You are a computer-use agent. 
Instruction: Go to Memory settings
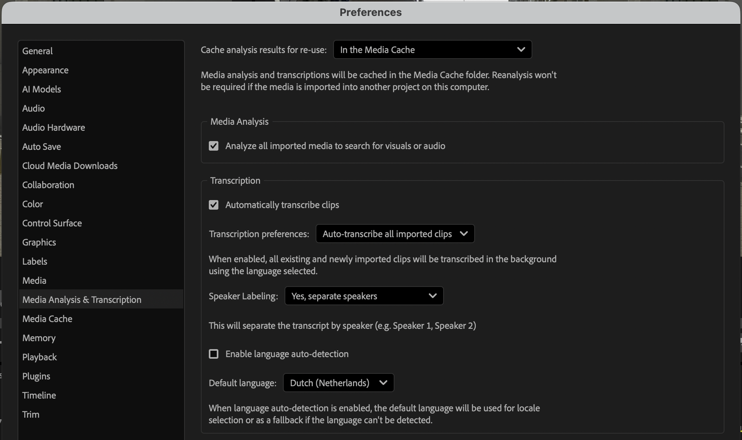pos(39,338)
